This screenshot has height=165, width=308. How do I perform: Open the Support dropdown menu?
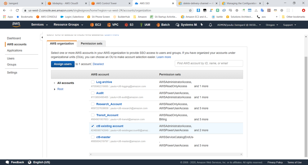pyautogui.click(x=289, y=25)
